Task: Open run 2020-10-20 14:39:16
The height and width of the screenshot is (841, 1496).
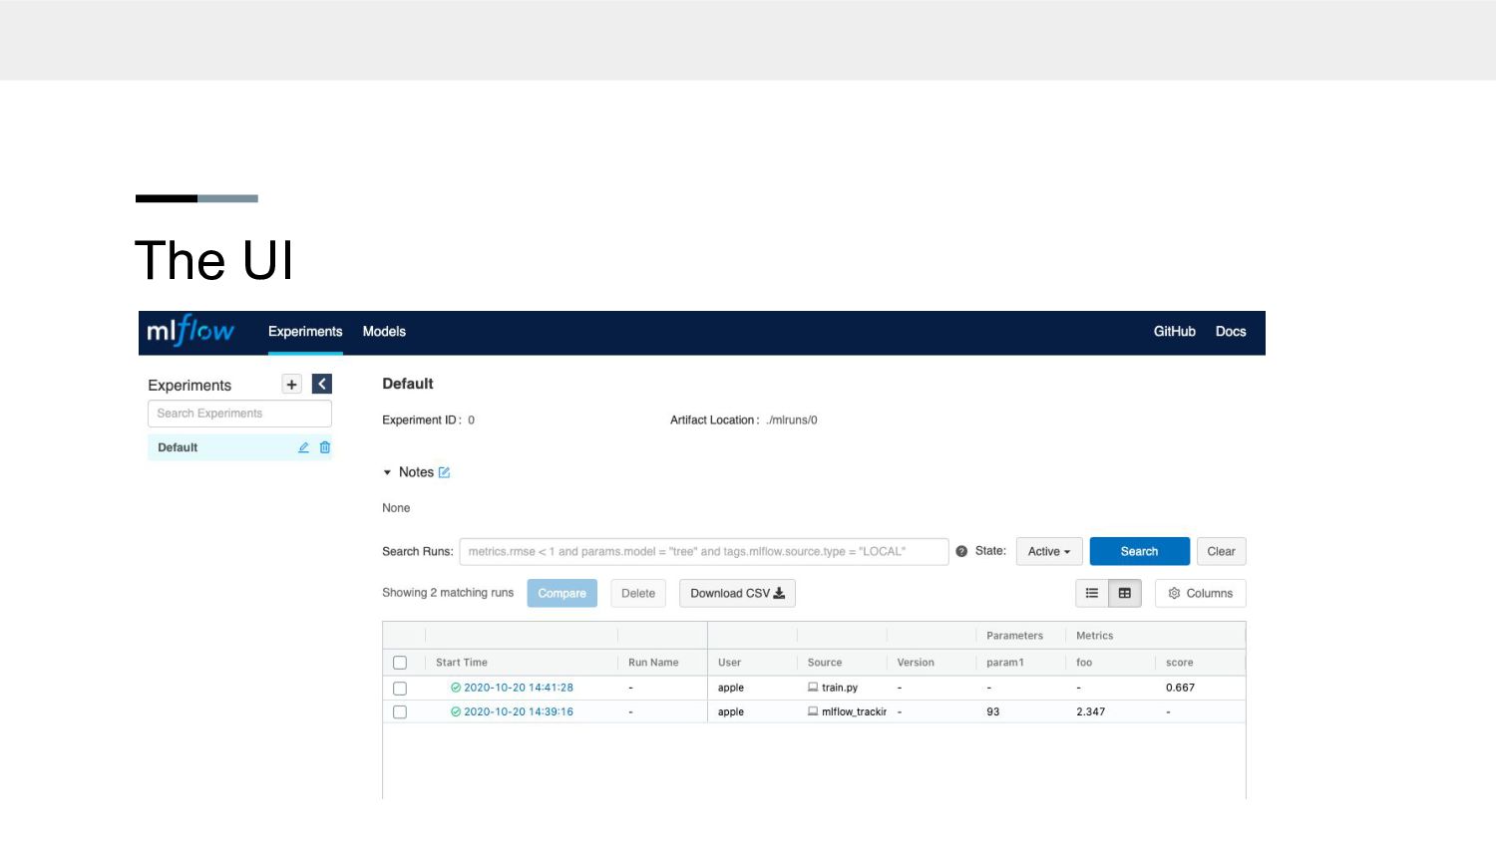Action: click(519, 711)
